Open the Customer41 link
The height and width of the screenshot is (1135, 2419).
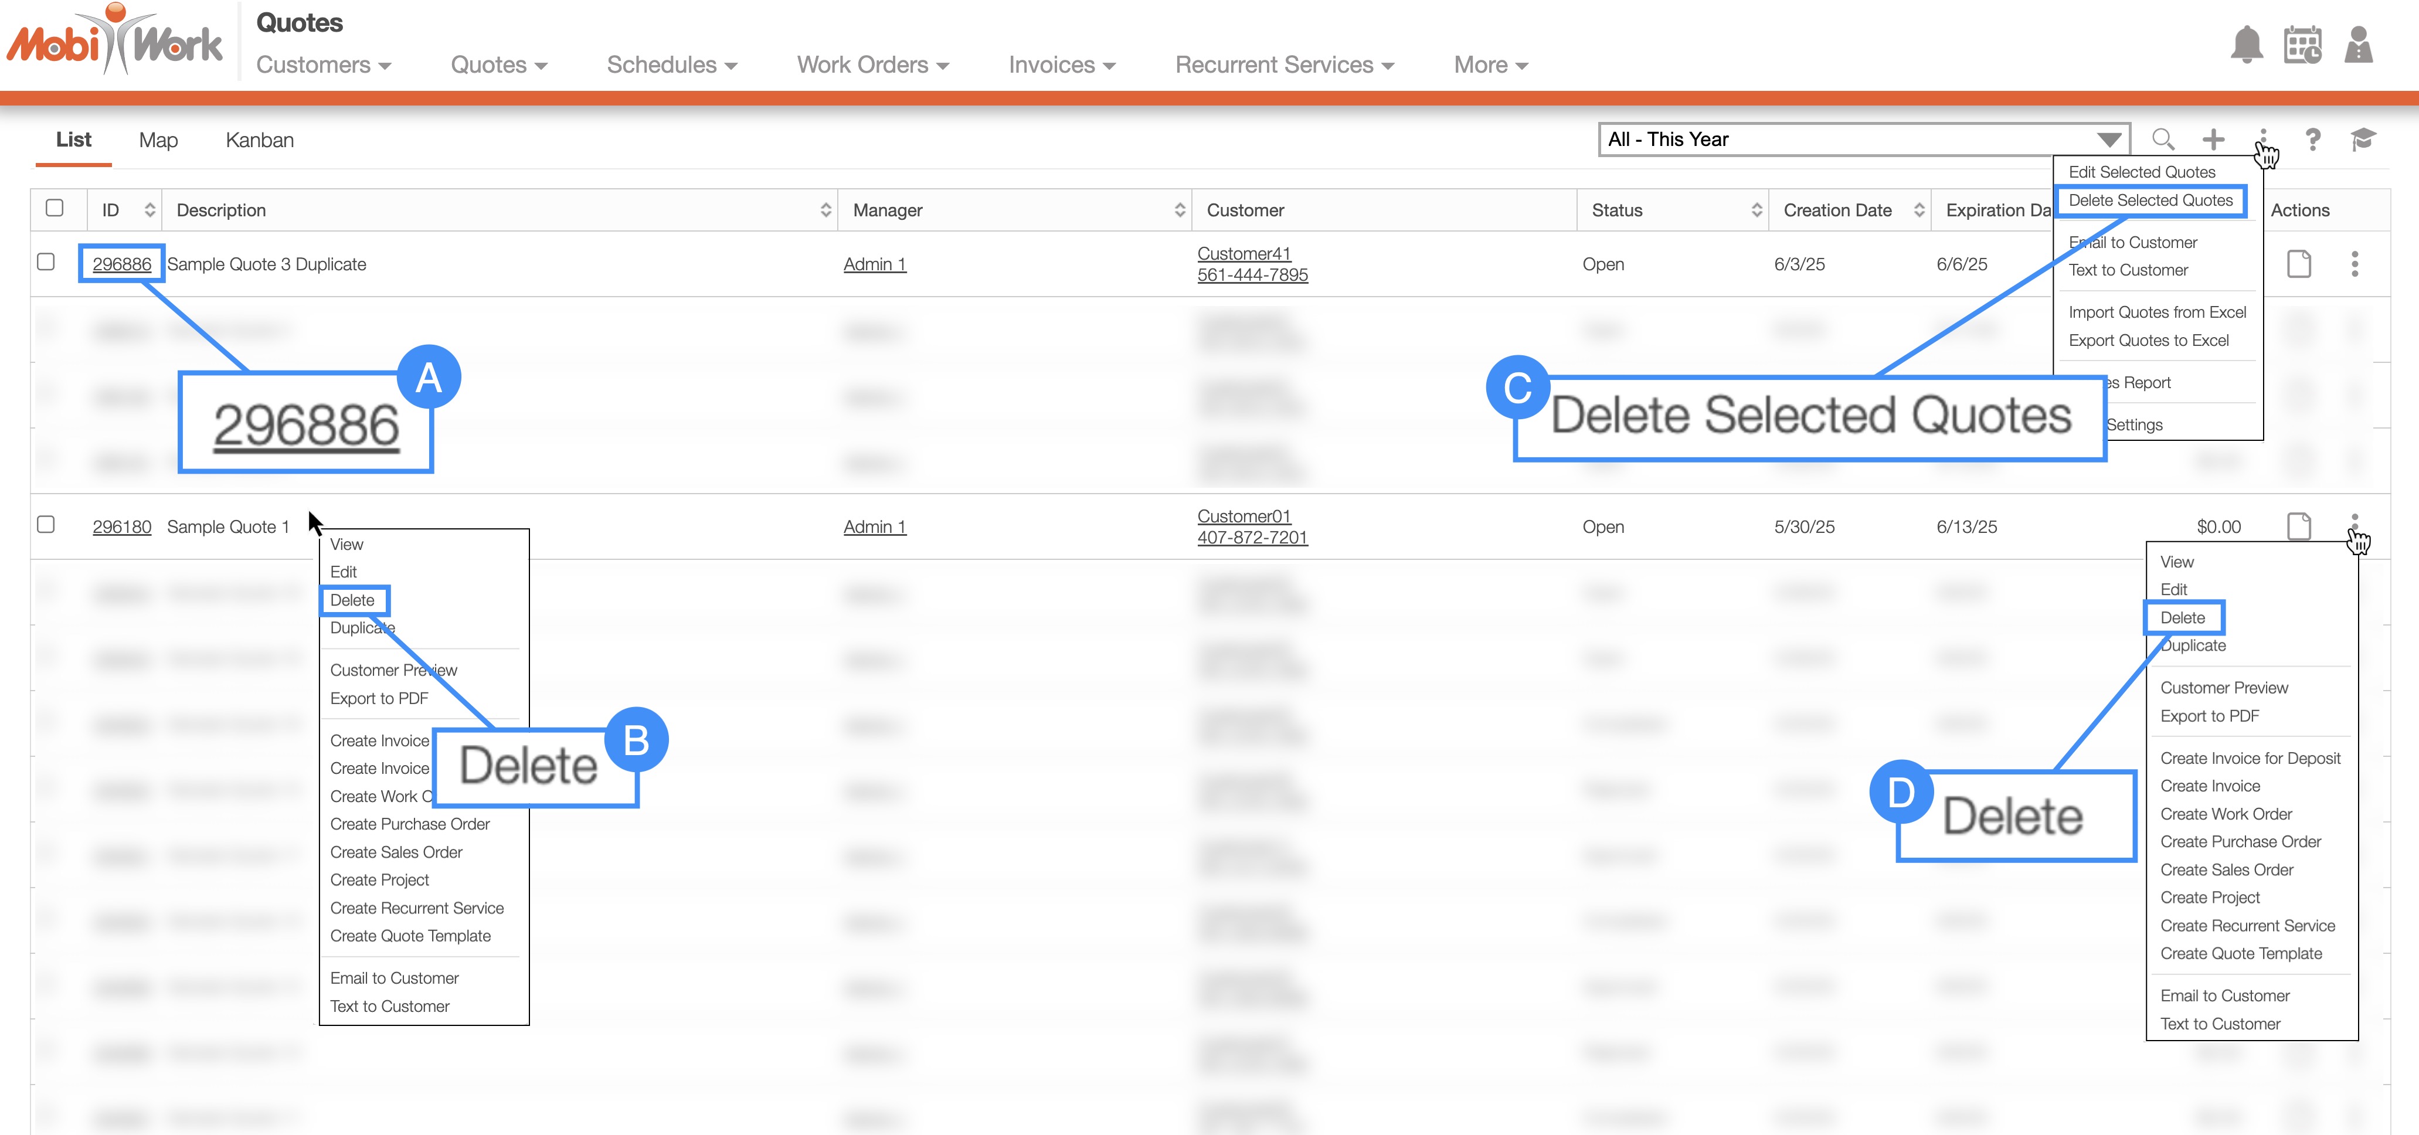[1244, 253]
